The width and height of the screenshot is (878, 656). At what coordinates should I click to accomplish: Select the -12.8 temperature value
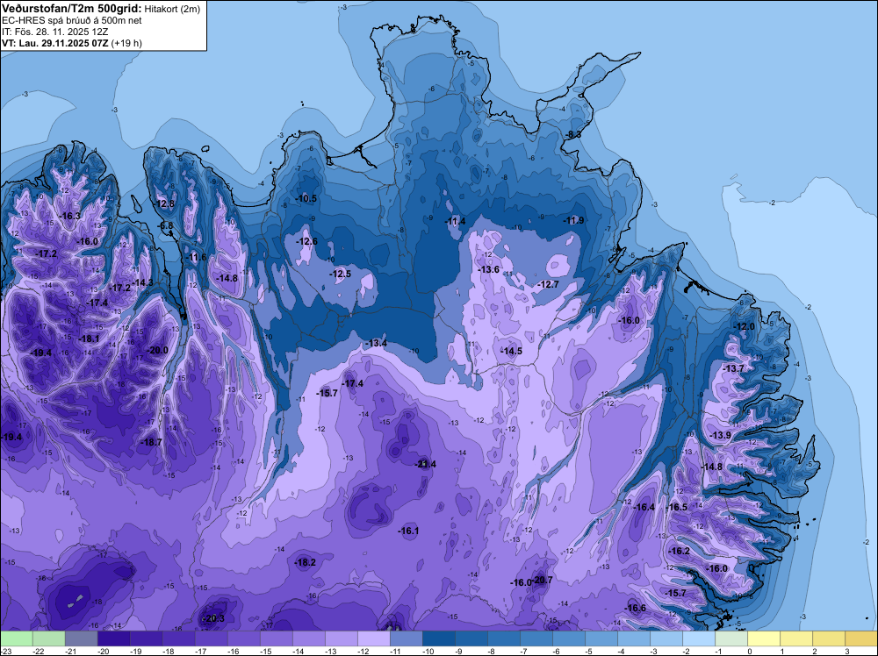pyautogui.click(x=165, y=203)
